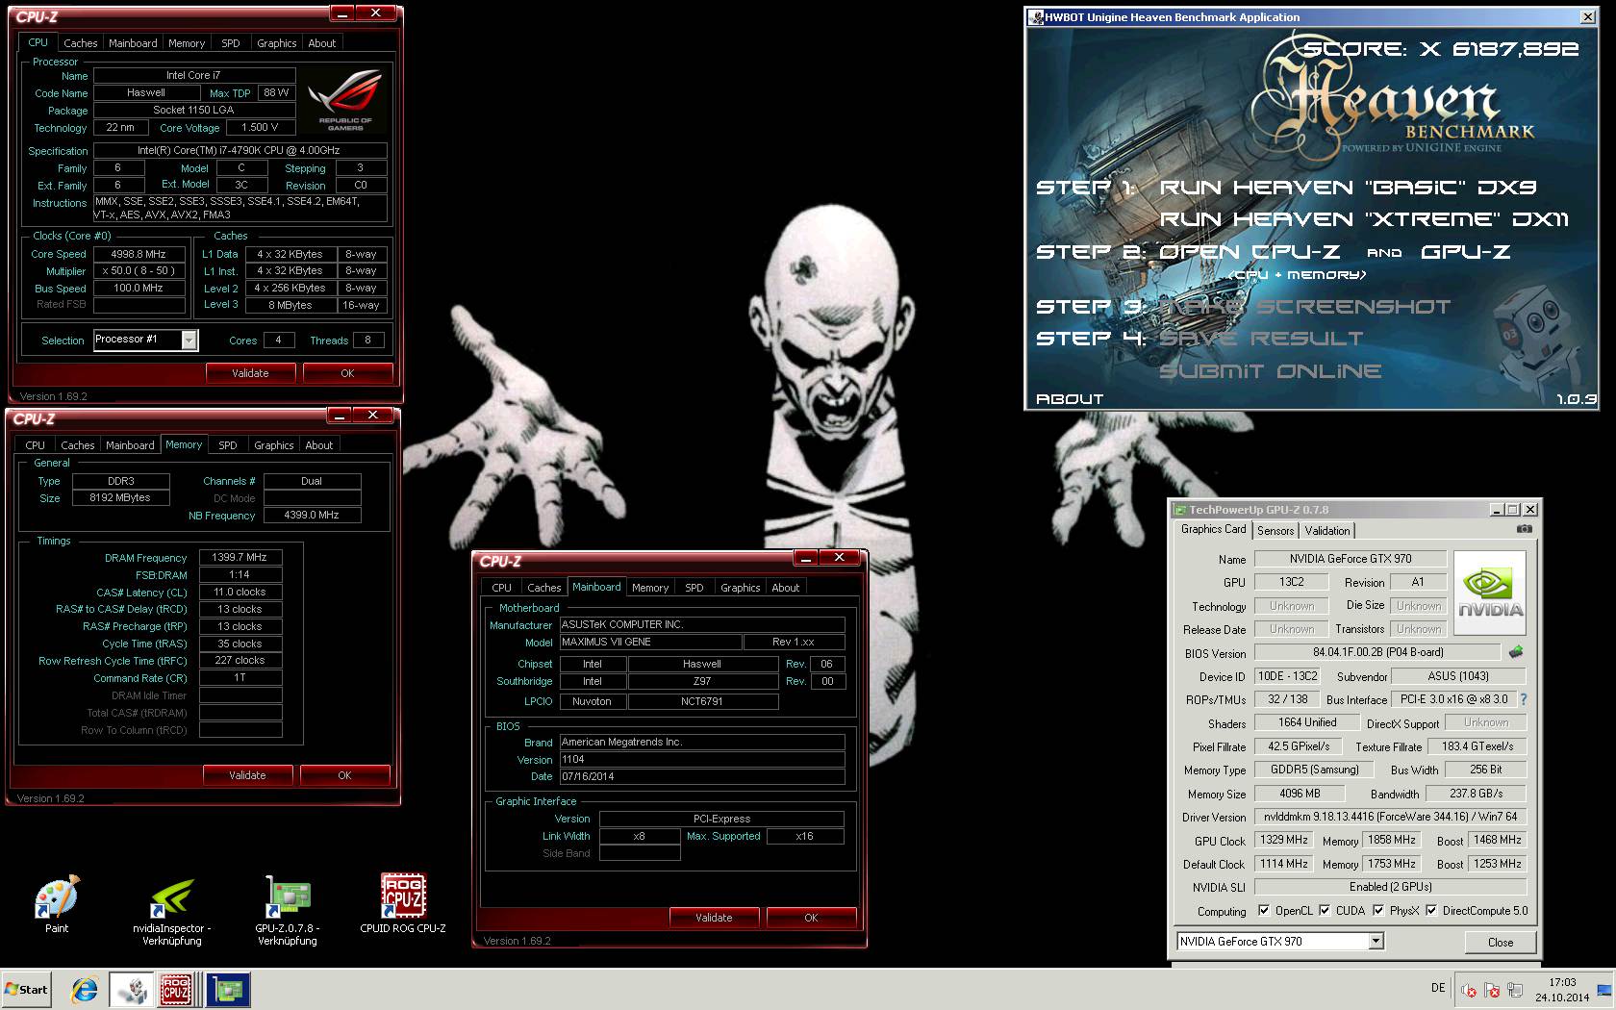Switch to the Validation tab in GPU-Z
The width and height of the screenshot is (1616, 1010).
1327,531
